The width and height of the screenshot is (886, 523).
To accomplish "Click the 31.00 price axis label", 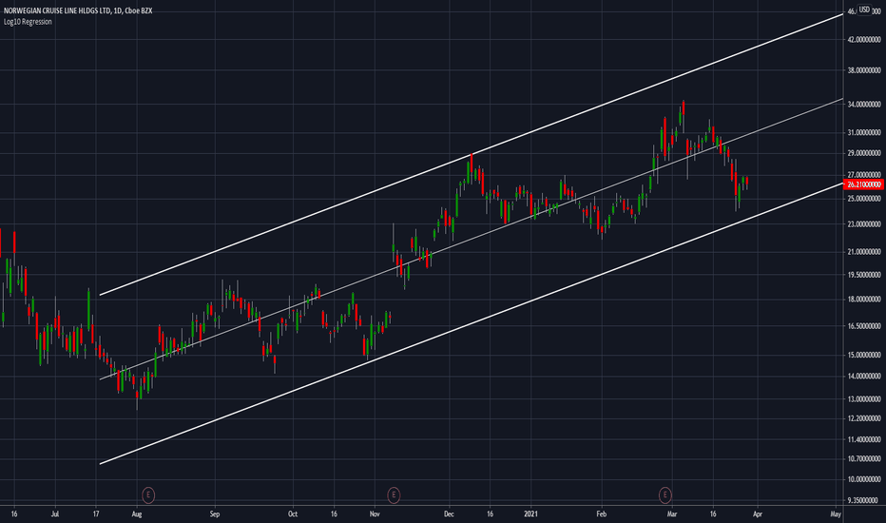I will point(864,133).
